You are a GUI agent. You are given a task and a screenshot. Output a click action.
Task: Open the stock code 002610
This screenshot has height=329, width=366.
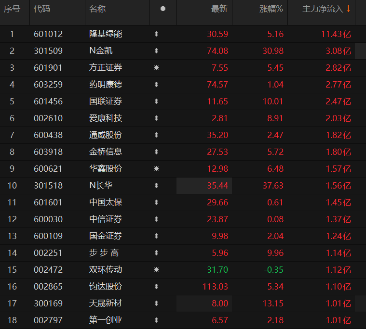48,118
